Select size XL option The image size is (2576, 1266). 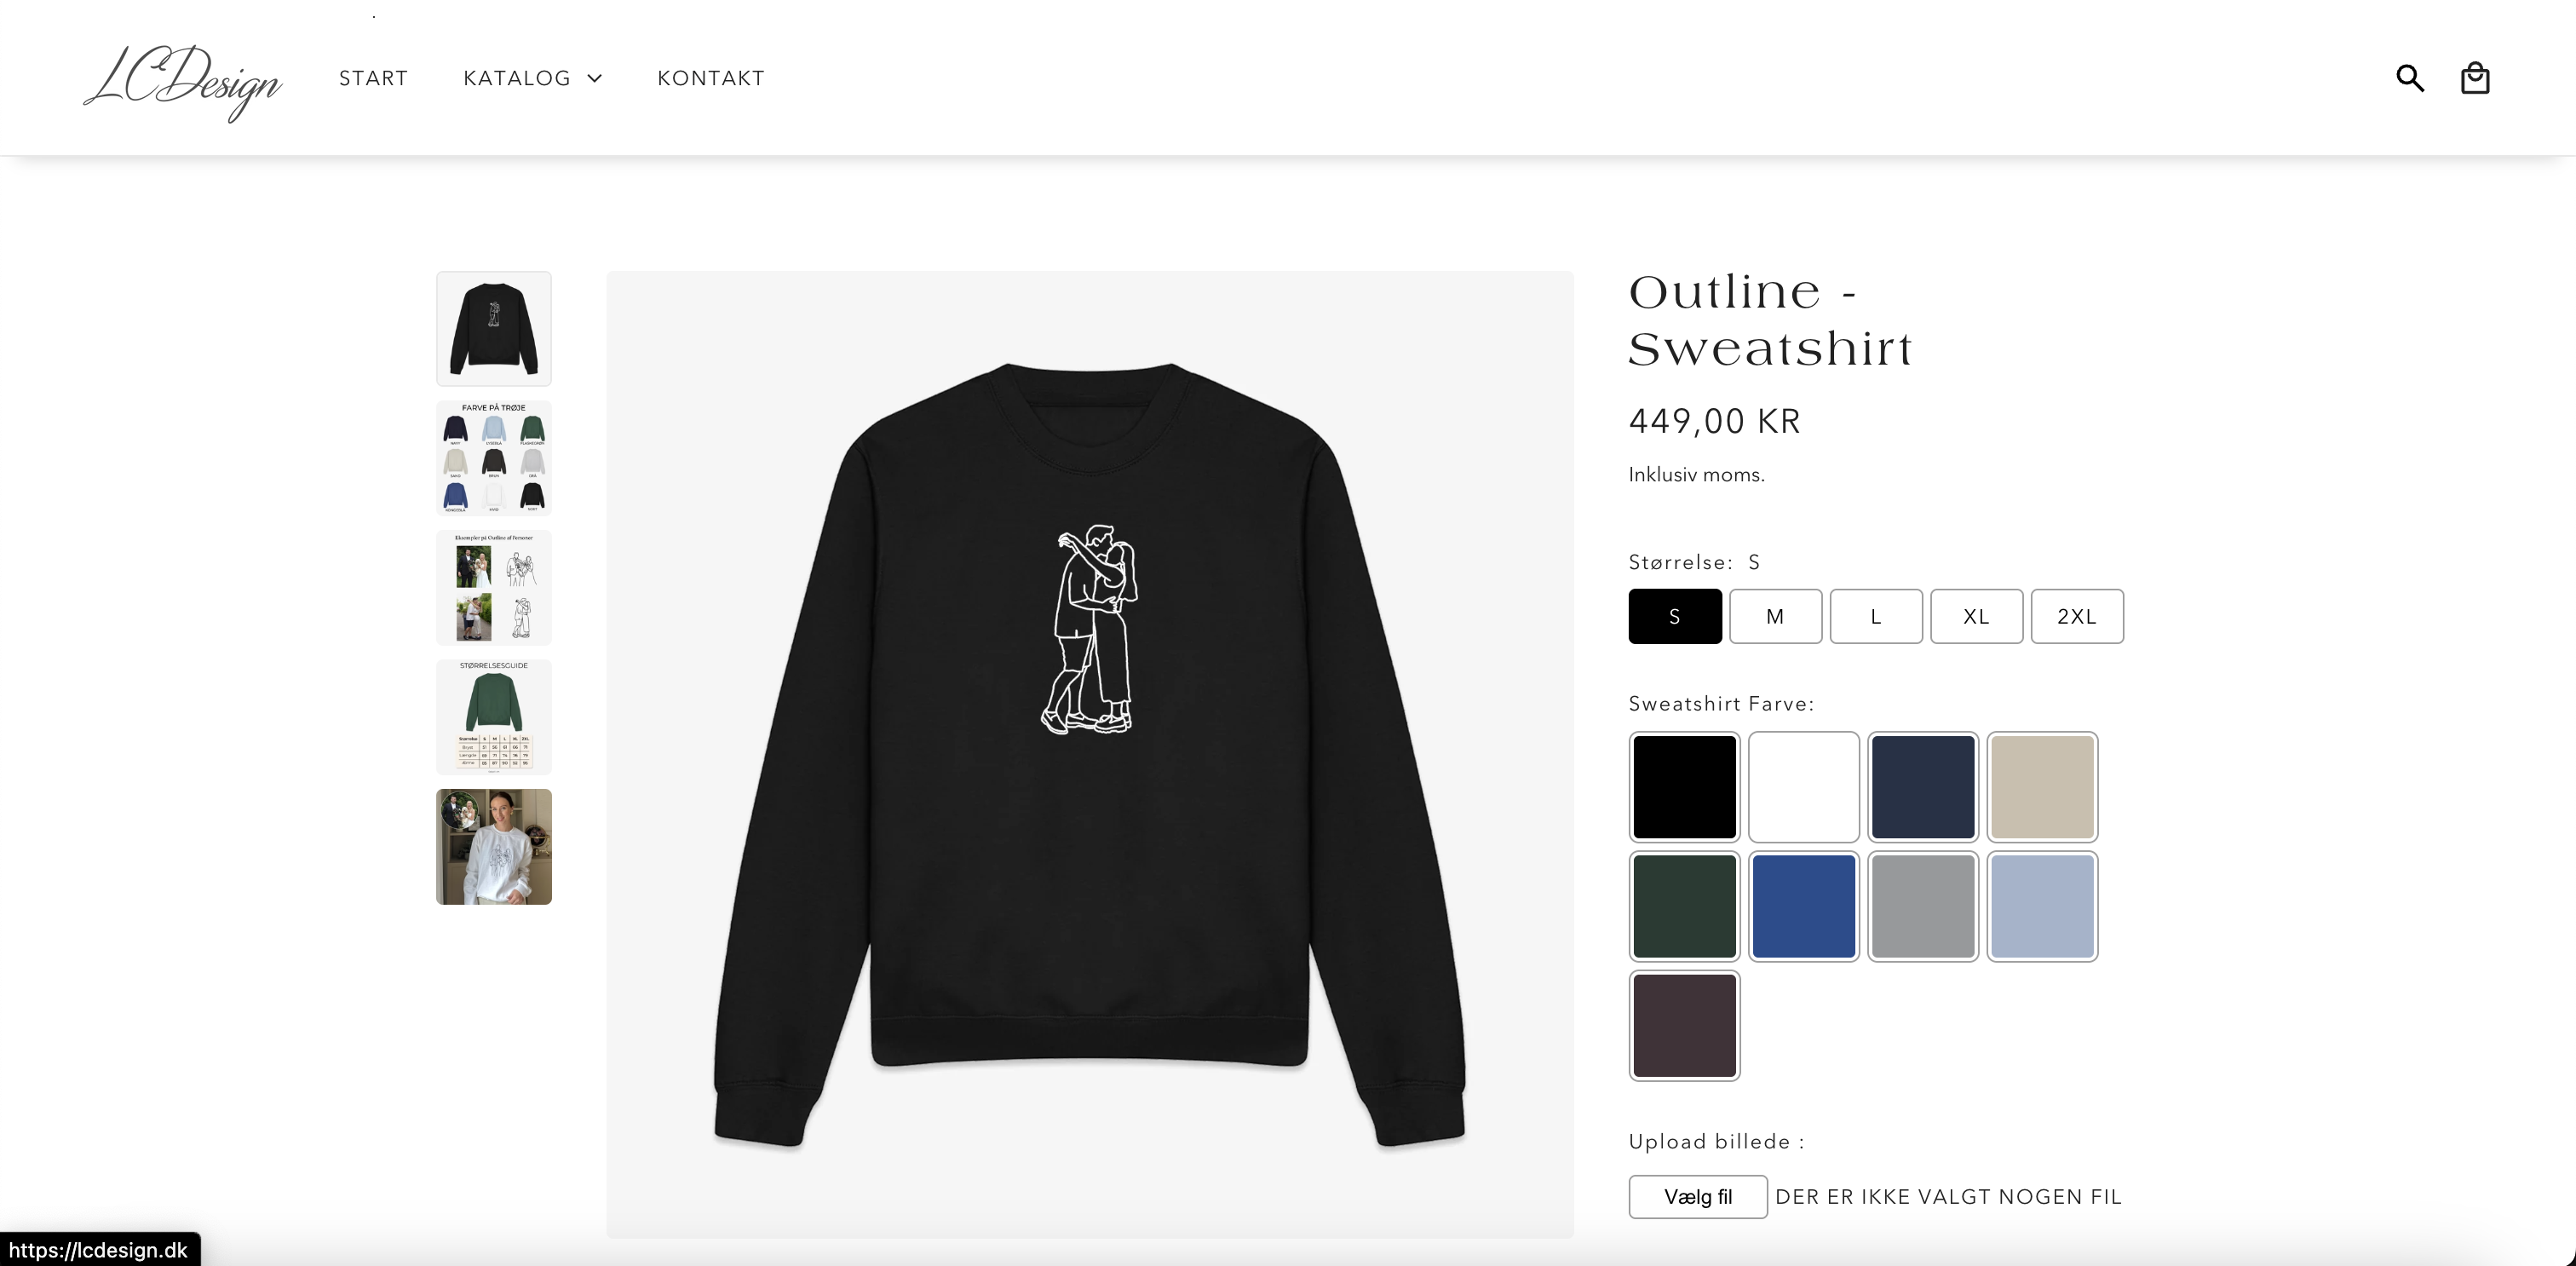click(1976, 616)
